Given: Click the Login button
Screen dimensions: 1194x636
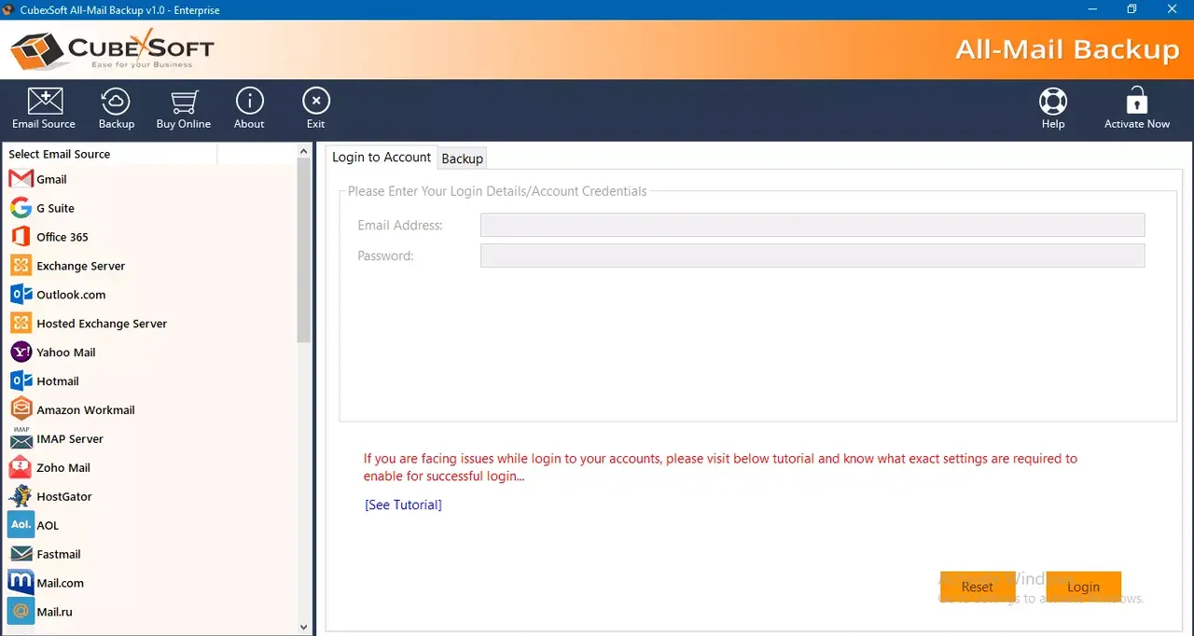Looking at the screenshot, I should [1083, 587].
